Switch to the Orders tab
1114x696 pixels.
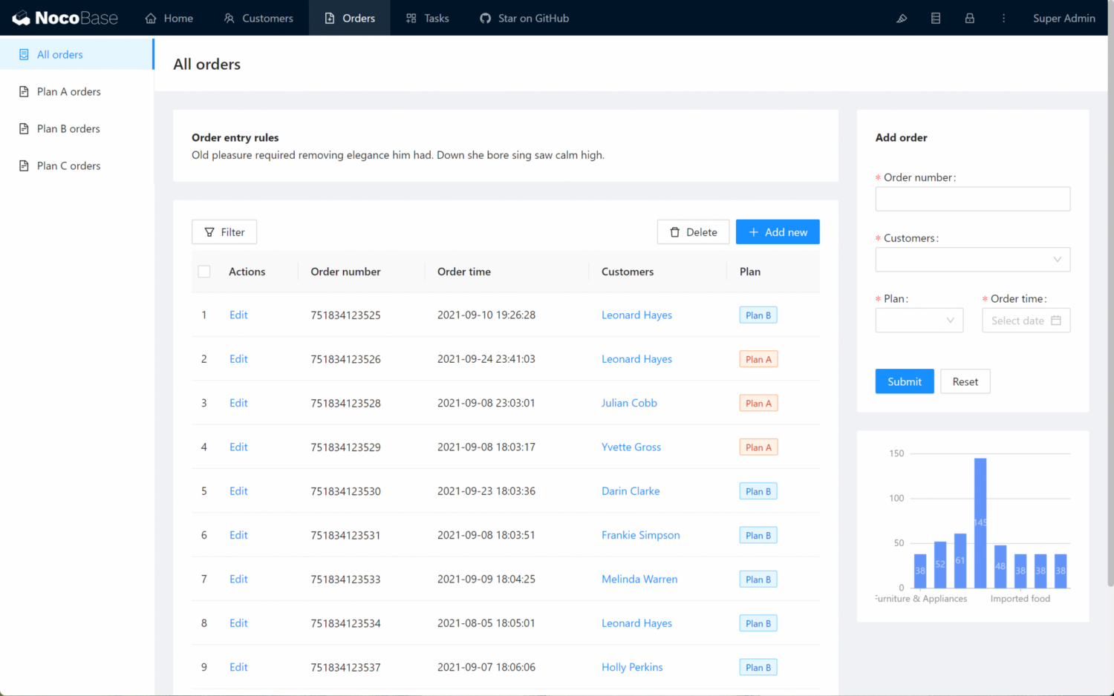[350, 18]
